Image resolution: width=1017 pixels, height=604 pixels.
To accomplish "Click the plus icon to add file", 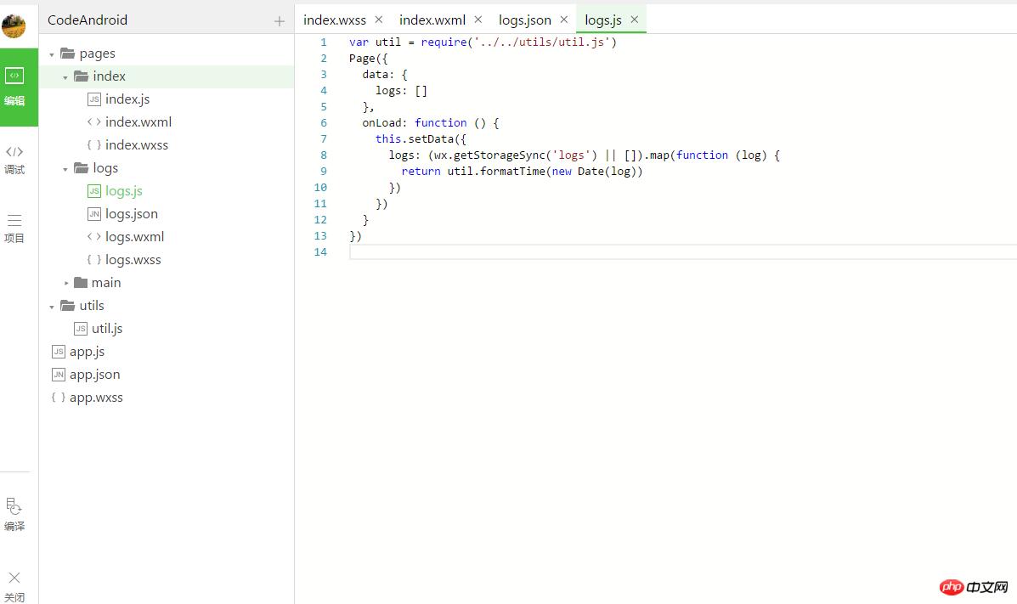I will [280, 20].
